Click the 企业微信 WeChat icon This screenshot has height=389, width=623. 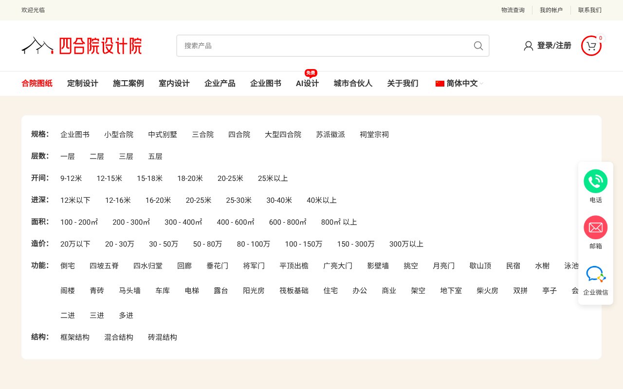(x=596, y=275)
